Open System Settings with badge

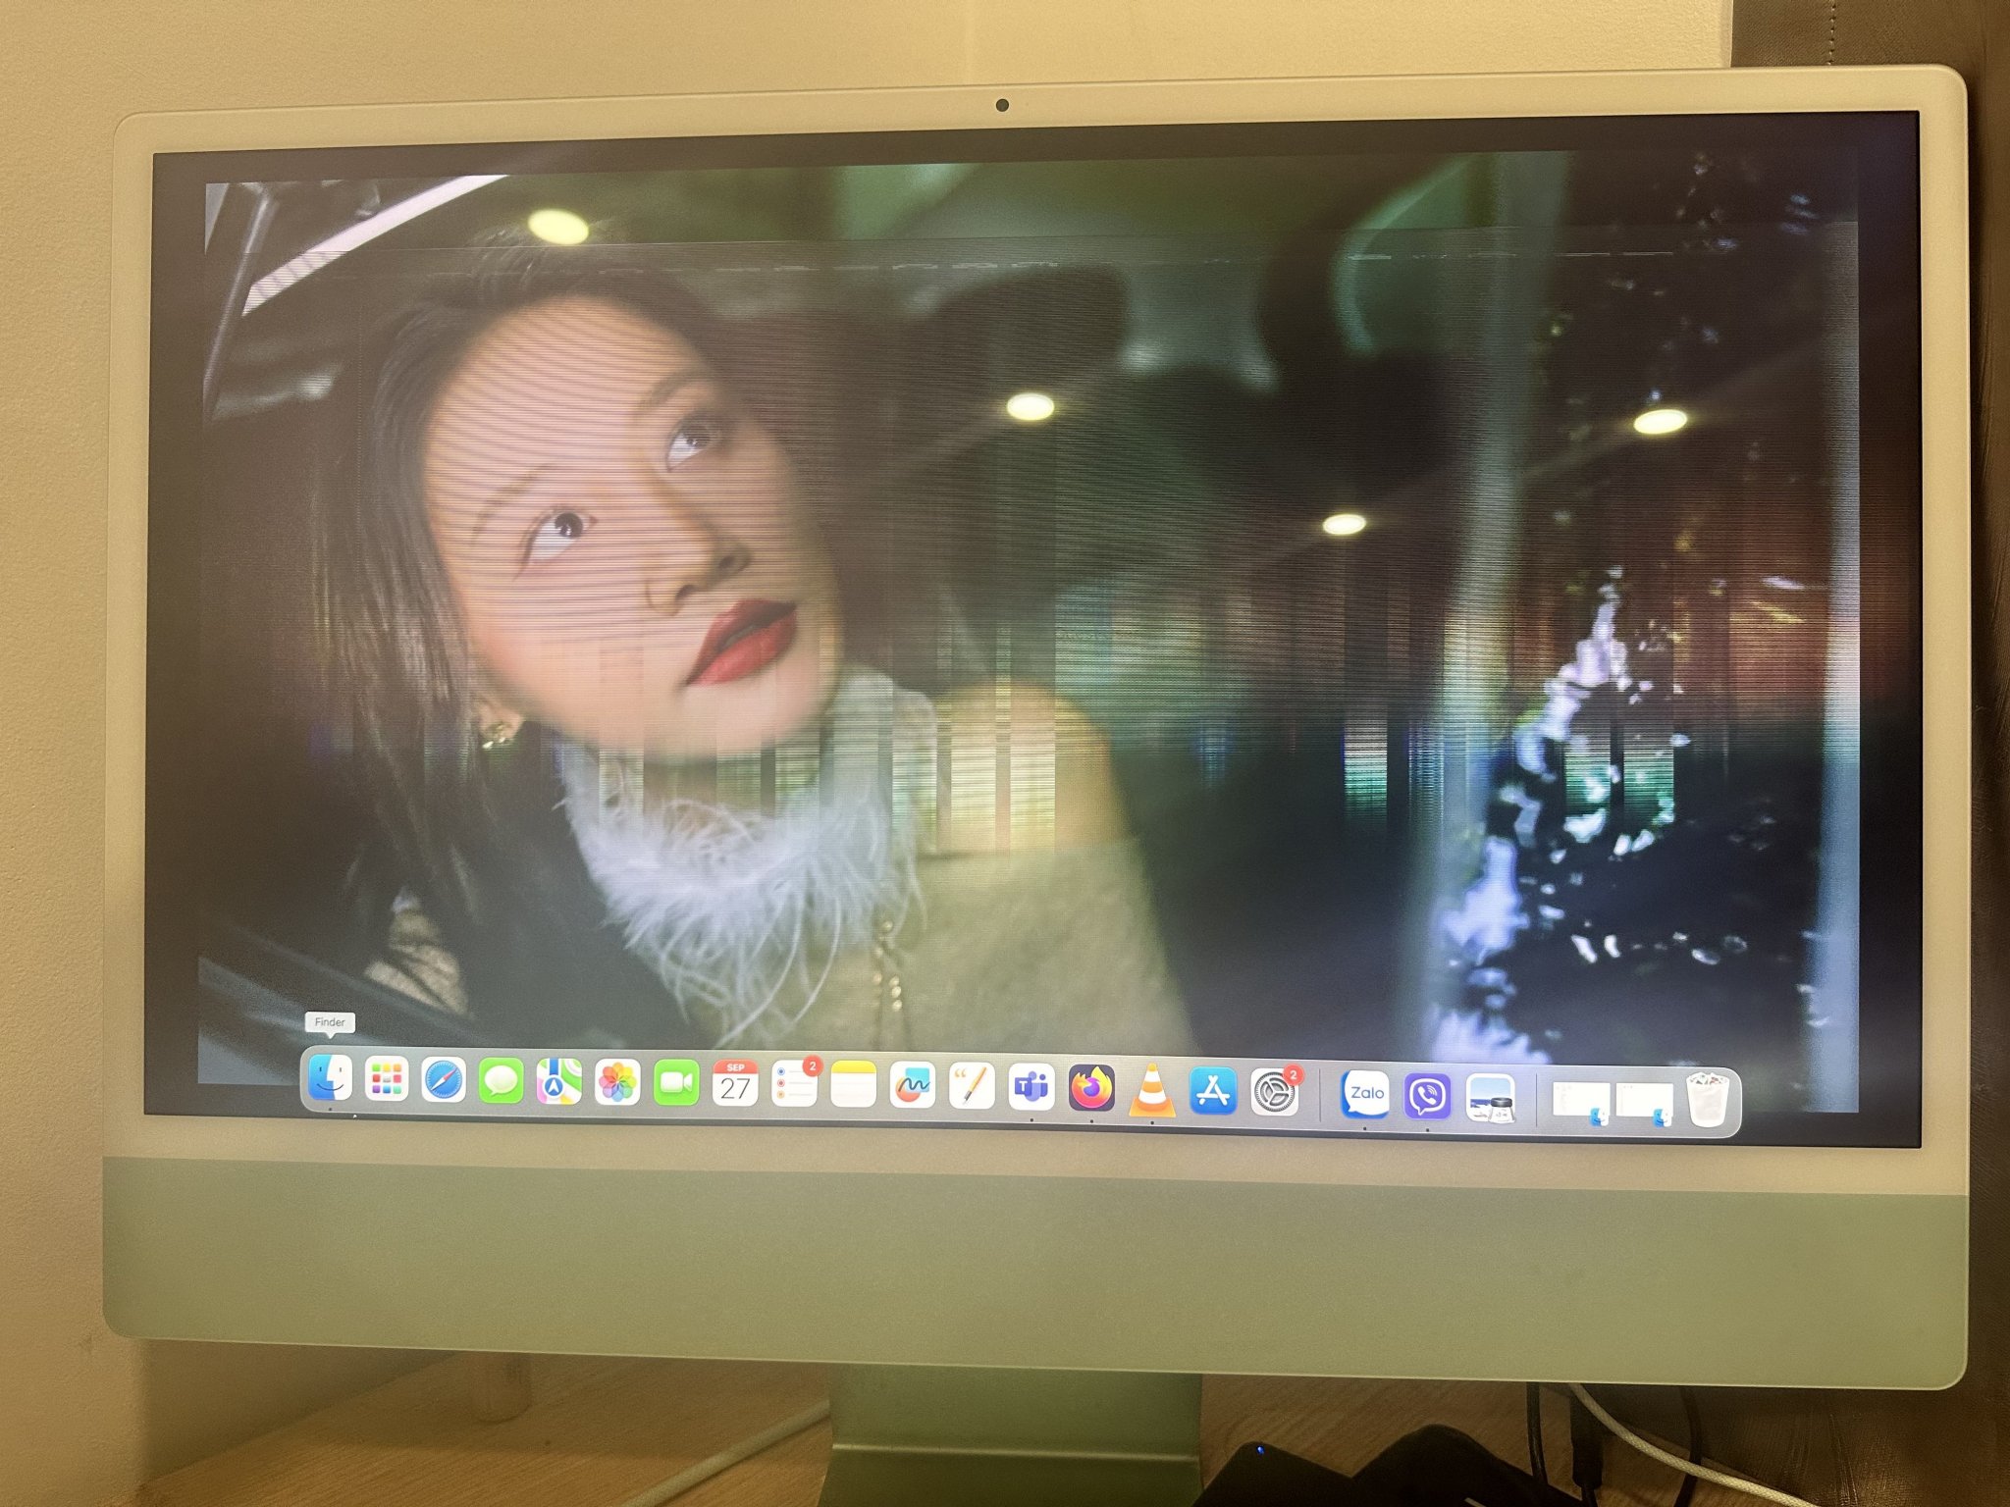[x=1274, y=1092]
